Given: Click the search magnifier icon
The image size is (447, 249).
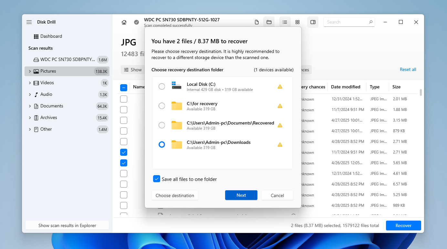Looking at the screenshot, I should coord(371,22).
